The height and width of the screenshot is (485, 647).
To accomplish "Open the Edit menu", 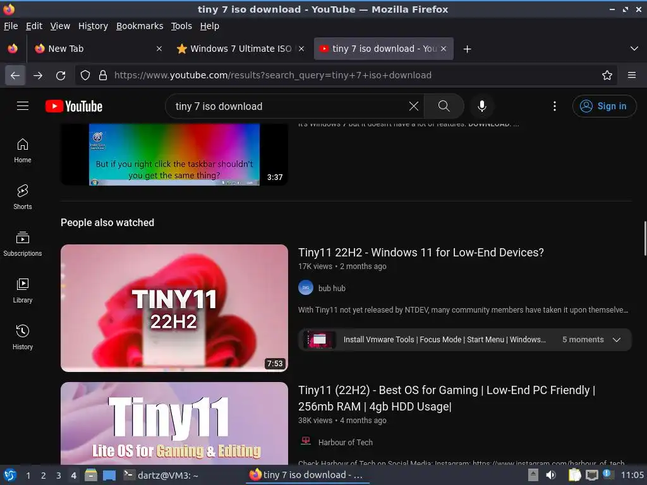I will pos(34,26).
